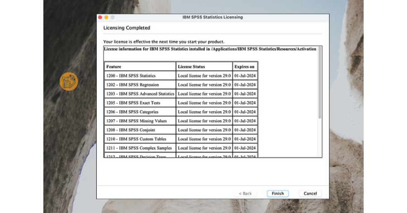Click the greyed-out Back button
This screenshot has height=213, width=407.
point(245,194)
